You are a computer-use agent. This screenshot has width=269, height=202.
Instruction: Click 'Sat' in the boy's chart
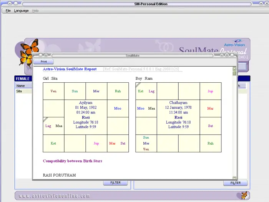211,126
